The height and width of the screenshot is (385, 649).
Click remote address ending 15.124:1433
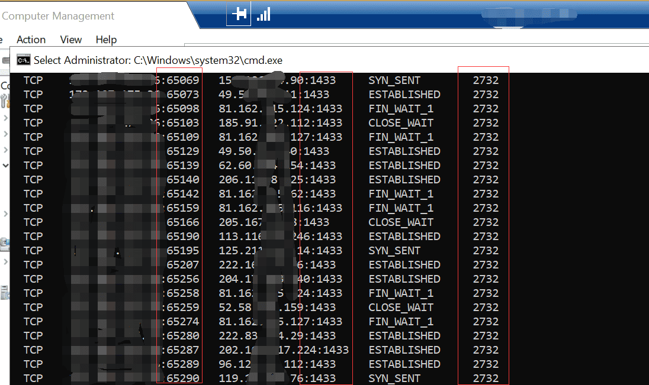tap(280, 109)
